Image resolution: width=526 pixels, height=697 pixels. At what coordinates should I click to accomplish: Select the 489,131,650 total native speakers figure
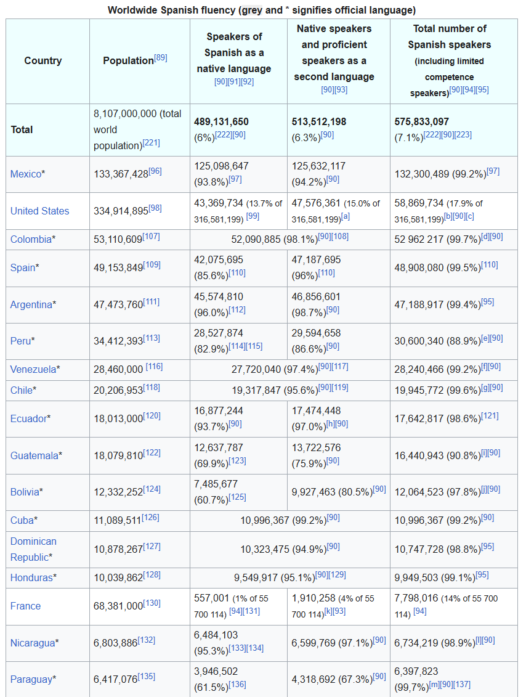tap(221, 122)
